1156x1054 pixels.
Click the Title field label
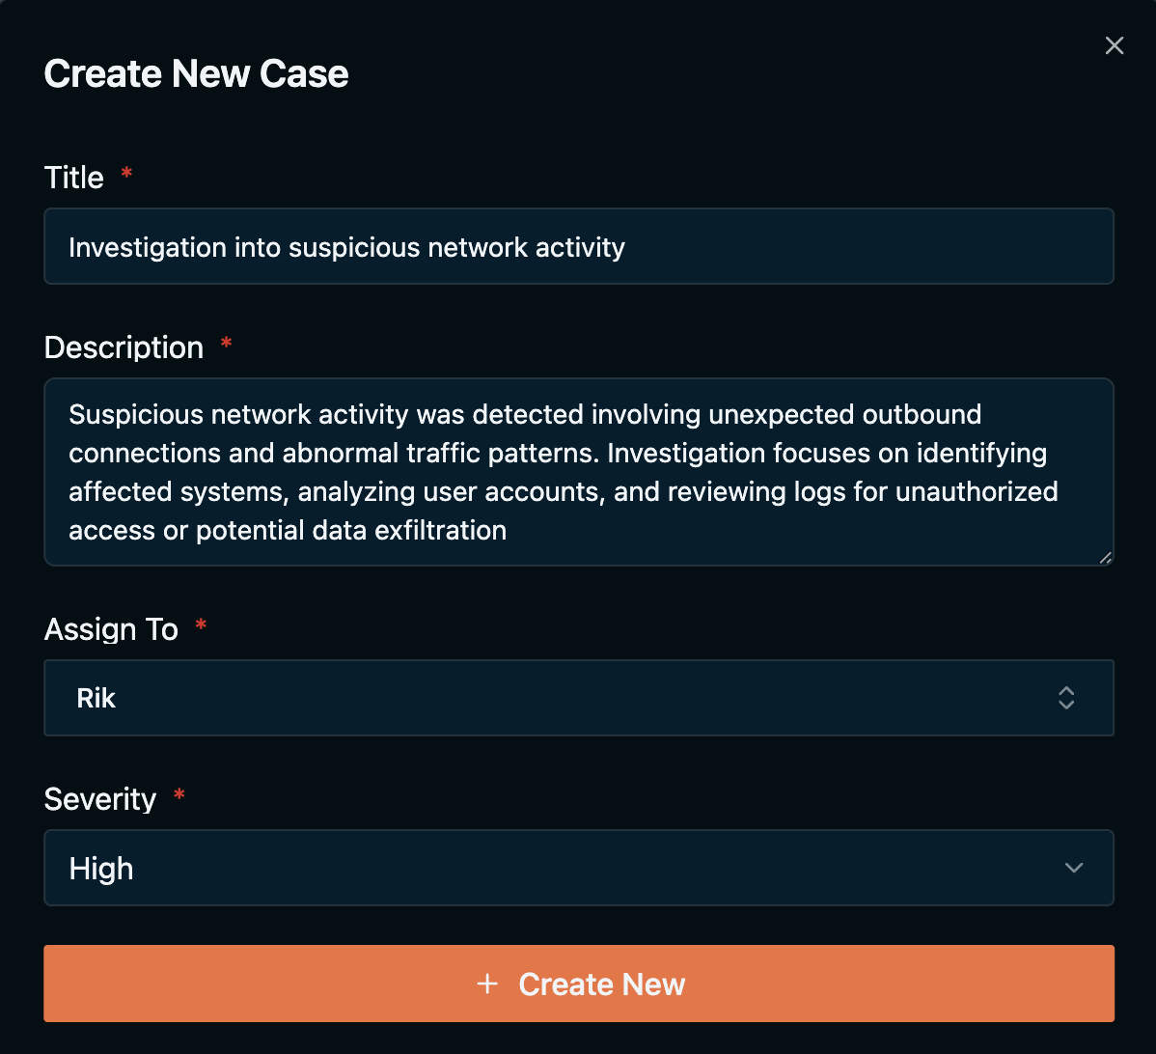(x=74, y=178)
